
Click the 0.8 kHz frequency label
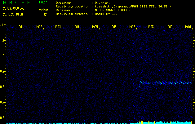pos(2,87)
